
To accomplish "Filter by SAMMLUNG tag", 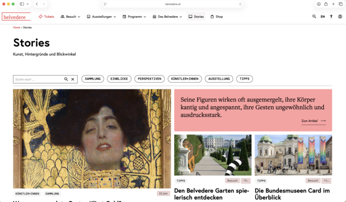I will tap(92, 79).
